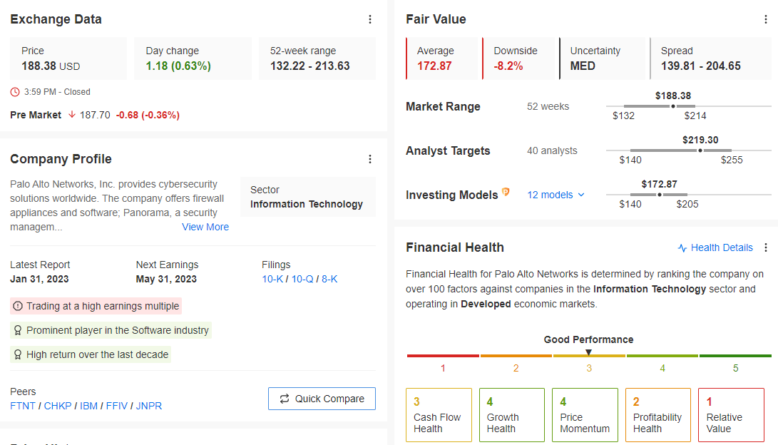Click the Sector Information Technology box
778x445 pixels.
pyautogui.click(x=307, y=197)
